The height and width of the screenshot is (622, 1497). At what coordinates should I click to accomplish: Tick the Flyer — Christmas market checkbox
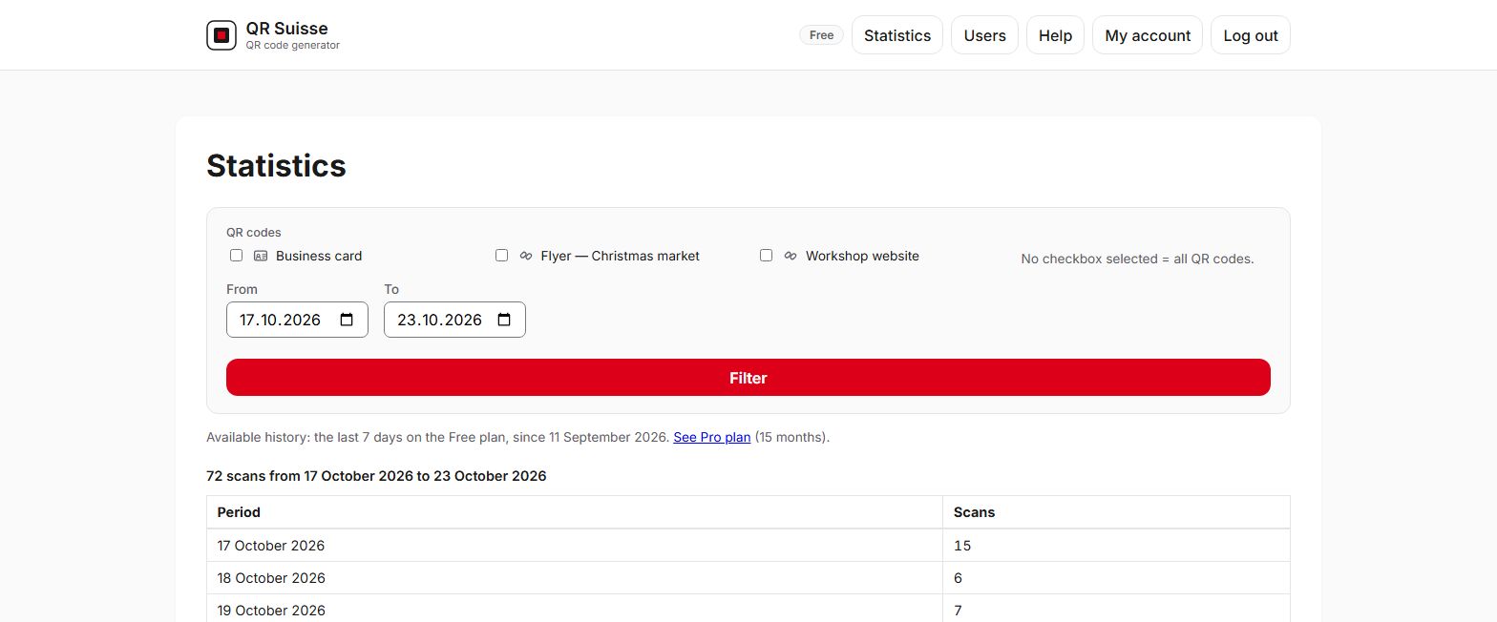tap(501, 256)
